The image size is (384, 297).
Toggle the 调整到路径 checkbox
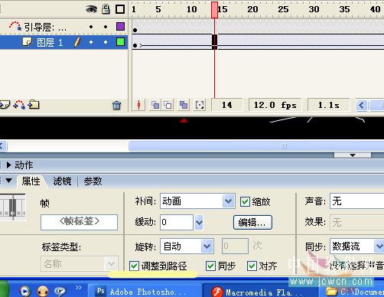point(134,266)
